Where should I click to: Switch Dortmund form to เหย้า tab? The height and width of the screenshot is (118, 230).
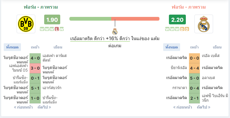[35, 47]
